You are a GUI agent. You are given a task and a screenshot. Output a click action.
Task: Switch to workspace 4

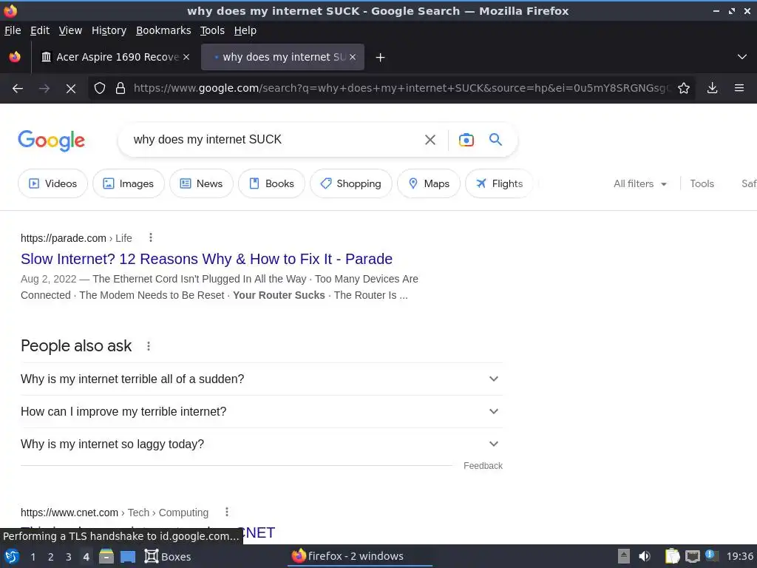(x=86, y=557)
